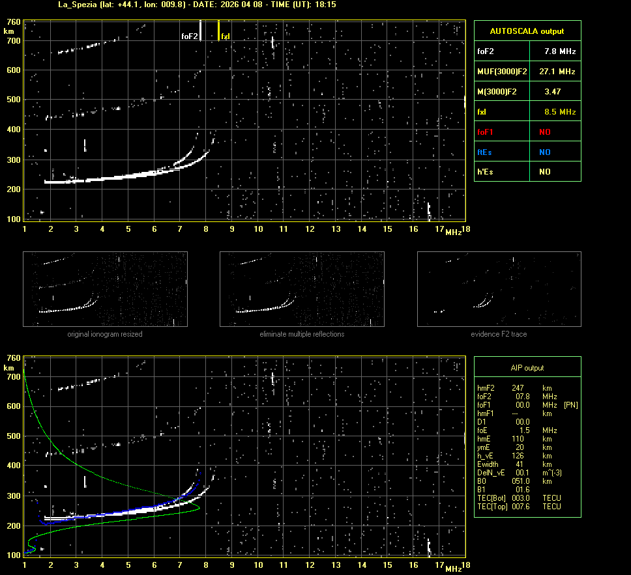
Task: Open the 'eliminate multiple reflections' thumbnail
Action: click(x=302, y=289)
